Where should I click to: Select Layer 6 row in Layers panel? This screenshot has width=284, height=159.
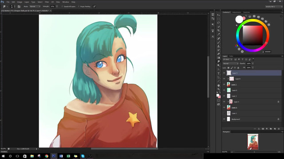click(252, 90)
